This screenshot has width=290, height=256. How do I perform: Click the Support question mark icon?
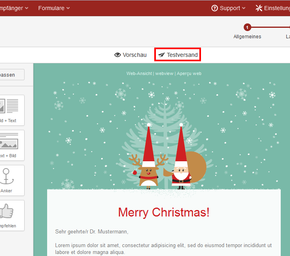pos(215,8)
